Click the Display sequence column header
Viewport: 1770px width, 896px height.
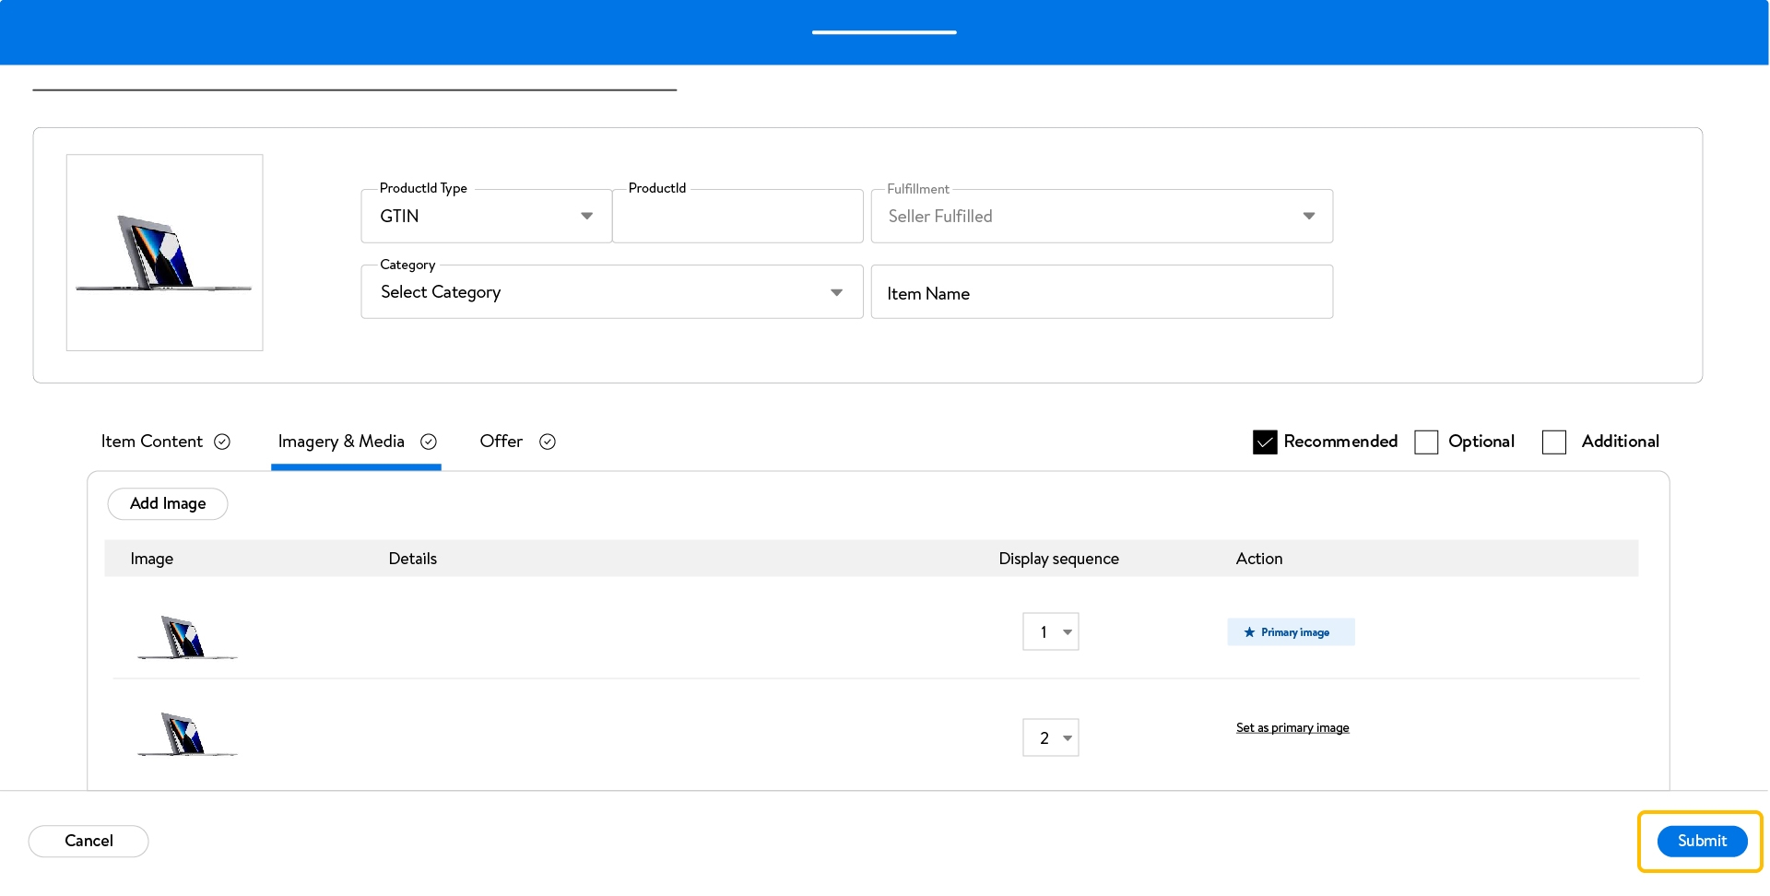[x=1059, y=559]
